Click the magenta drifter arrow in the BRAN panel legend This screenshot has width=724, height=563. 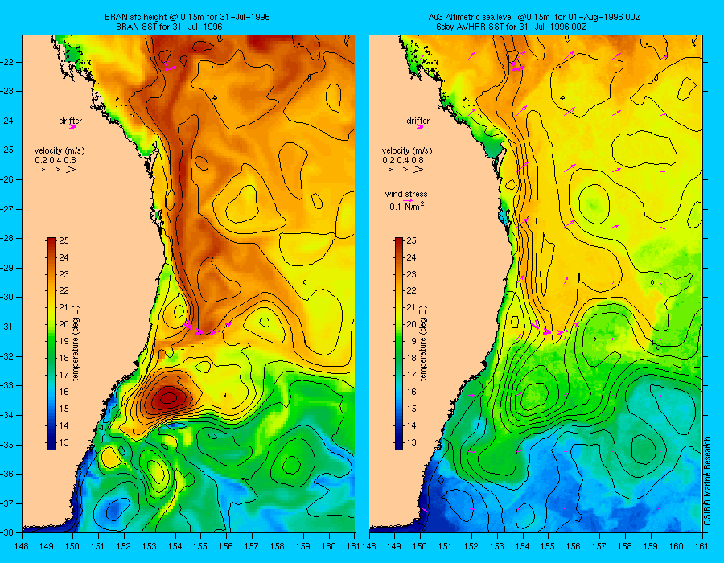[x=72, y=127]
